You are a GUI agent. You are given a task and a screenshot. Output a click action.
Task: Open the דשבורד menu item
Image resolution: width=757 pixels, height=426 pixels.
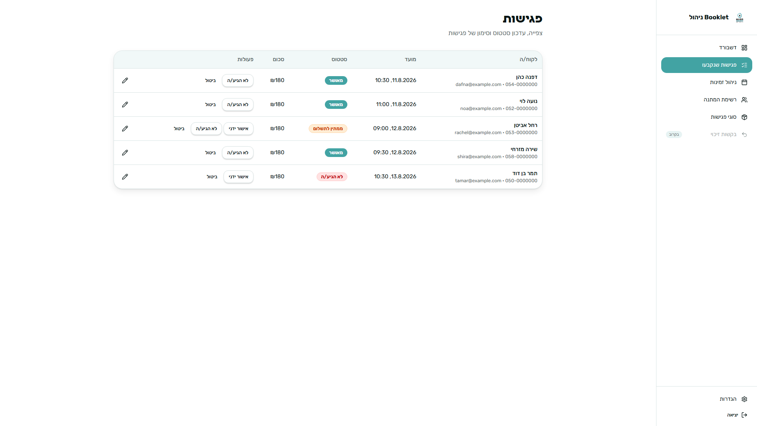pyautogui.click(x=707, y=48)
